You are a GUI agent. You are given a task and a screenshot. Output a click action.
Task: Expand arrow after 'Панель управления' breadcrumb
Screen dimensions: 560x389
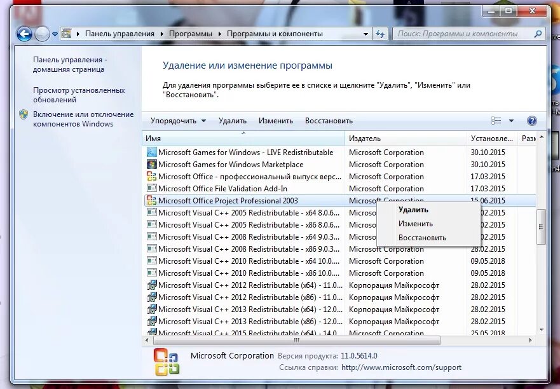(162, 34)
